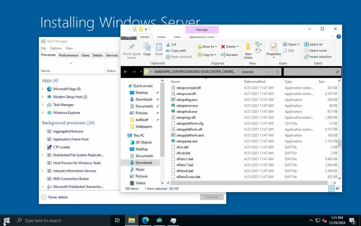
Task: Click the taskbar search box
Action: tap(62, 220)
